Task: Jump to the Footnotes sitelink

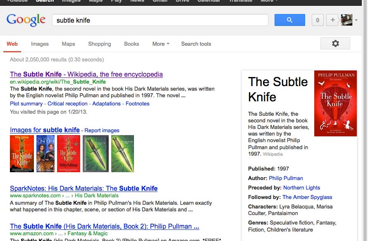Action: click(137, 103)
